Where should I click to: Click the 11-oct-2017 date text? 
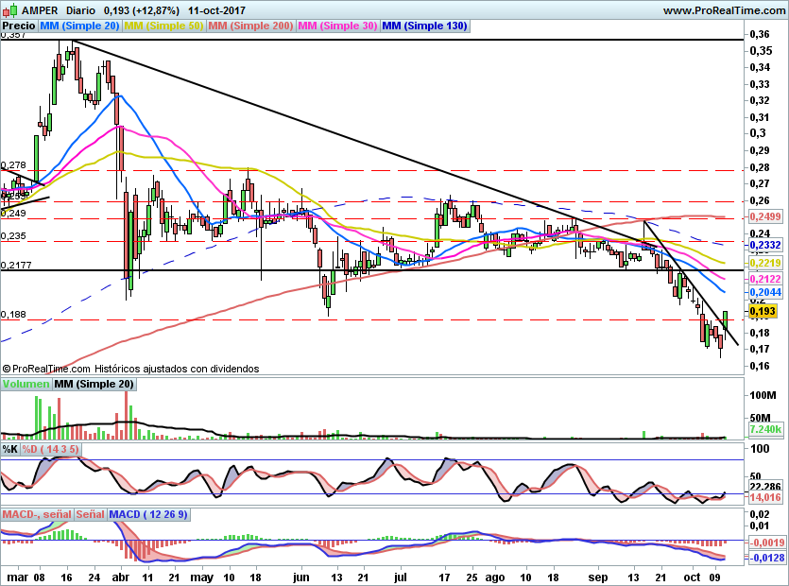click(217, 10)
